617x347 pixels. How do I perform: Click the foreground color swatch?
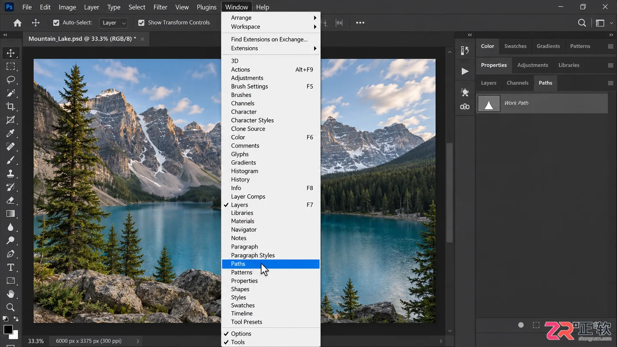pos(8,329)
